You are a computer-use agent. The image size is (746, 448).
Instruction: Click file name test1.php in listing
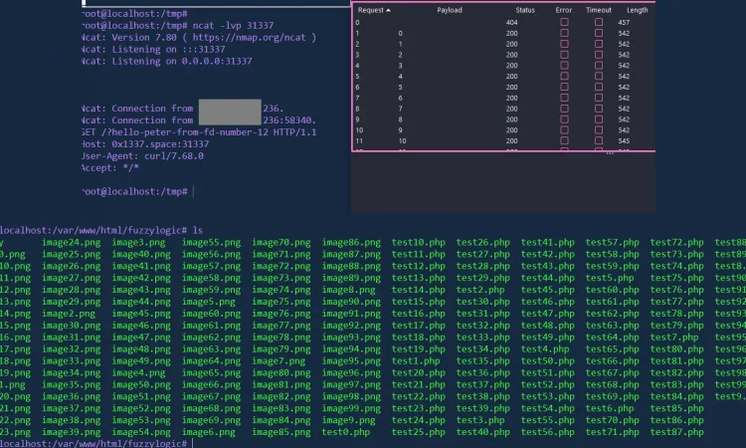pos(416,360)
